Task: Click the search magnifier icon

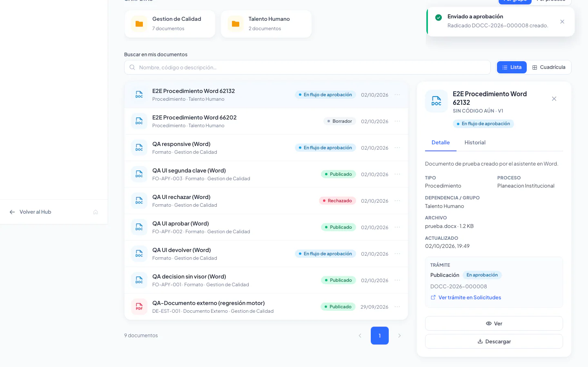Action: coord(132,67)
